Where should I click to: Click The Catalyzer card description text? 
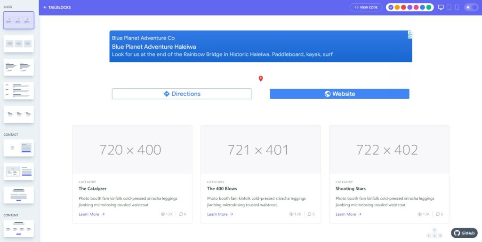(x=128, y=202)
